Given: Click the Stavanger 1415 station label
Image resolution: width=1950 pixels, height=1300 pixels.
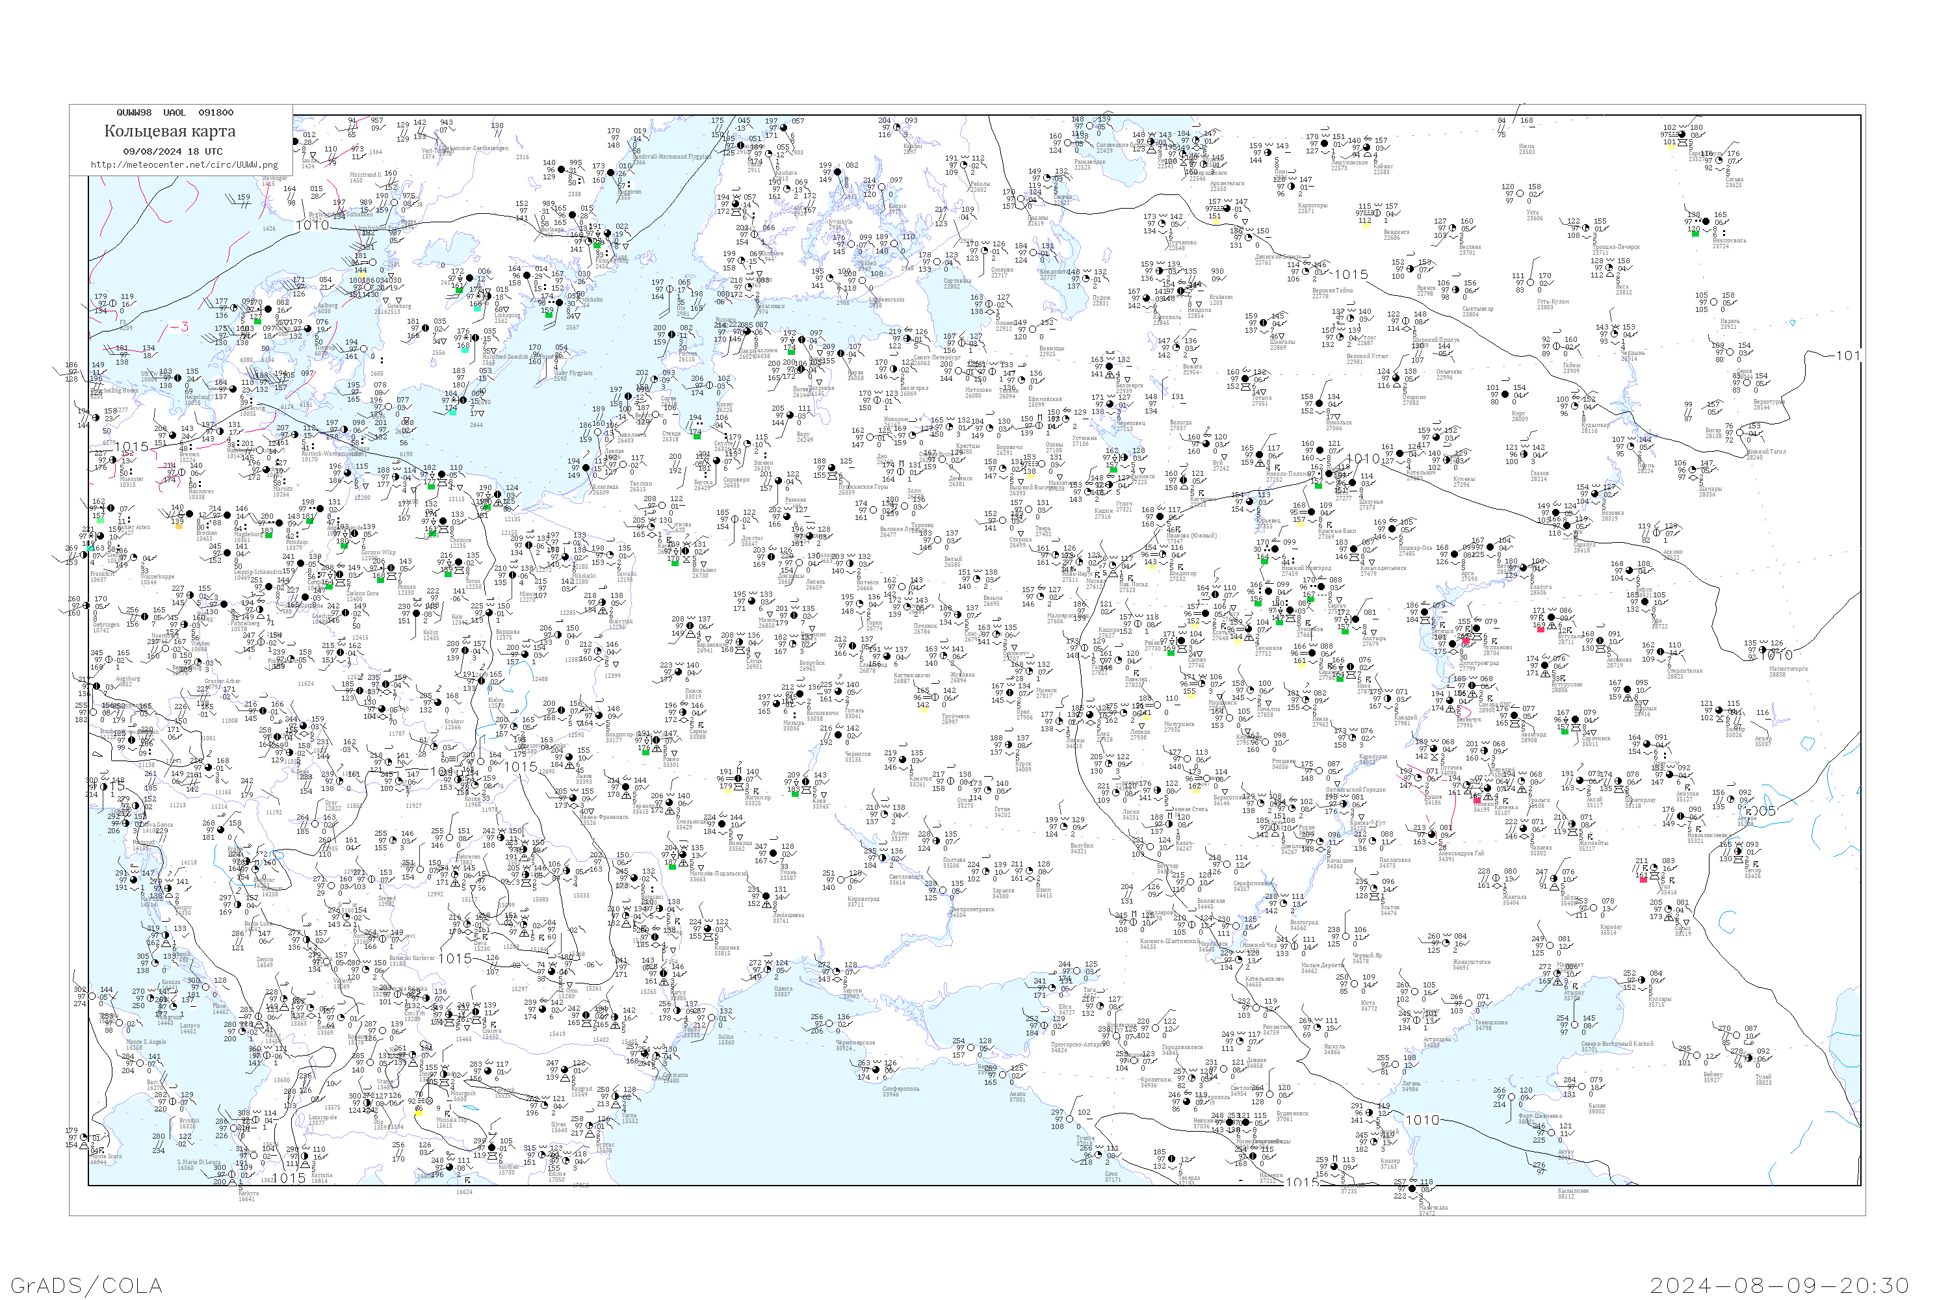Looking at the screenshot, I should (273, 181).
